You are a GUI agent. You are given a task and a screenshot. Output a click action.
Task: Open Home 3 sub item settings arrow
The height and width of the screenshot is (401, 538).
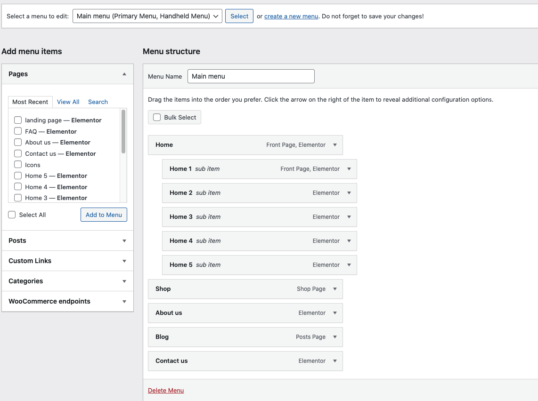tap(349, 217)
